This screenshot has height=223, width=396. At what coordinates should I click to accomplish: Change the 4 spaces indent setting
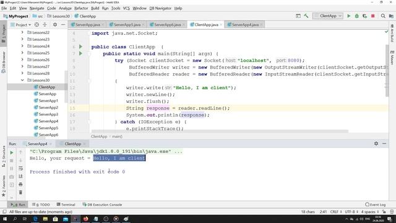370,212
